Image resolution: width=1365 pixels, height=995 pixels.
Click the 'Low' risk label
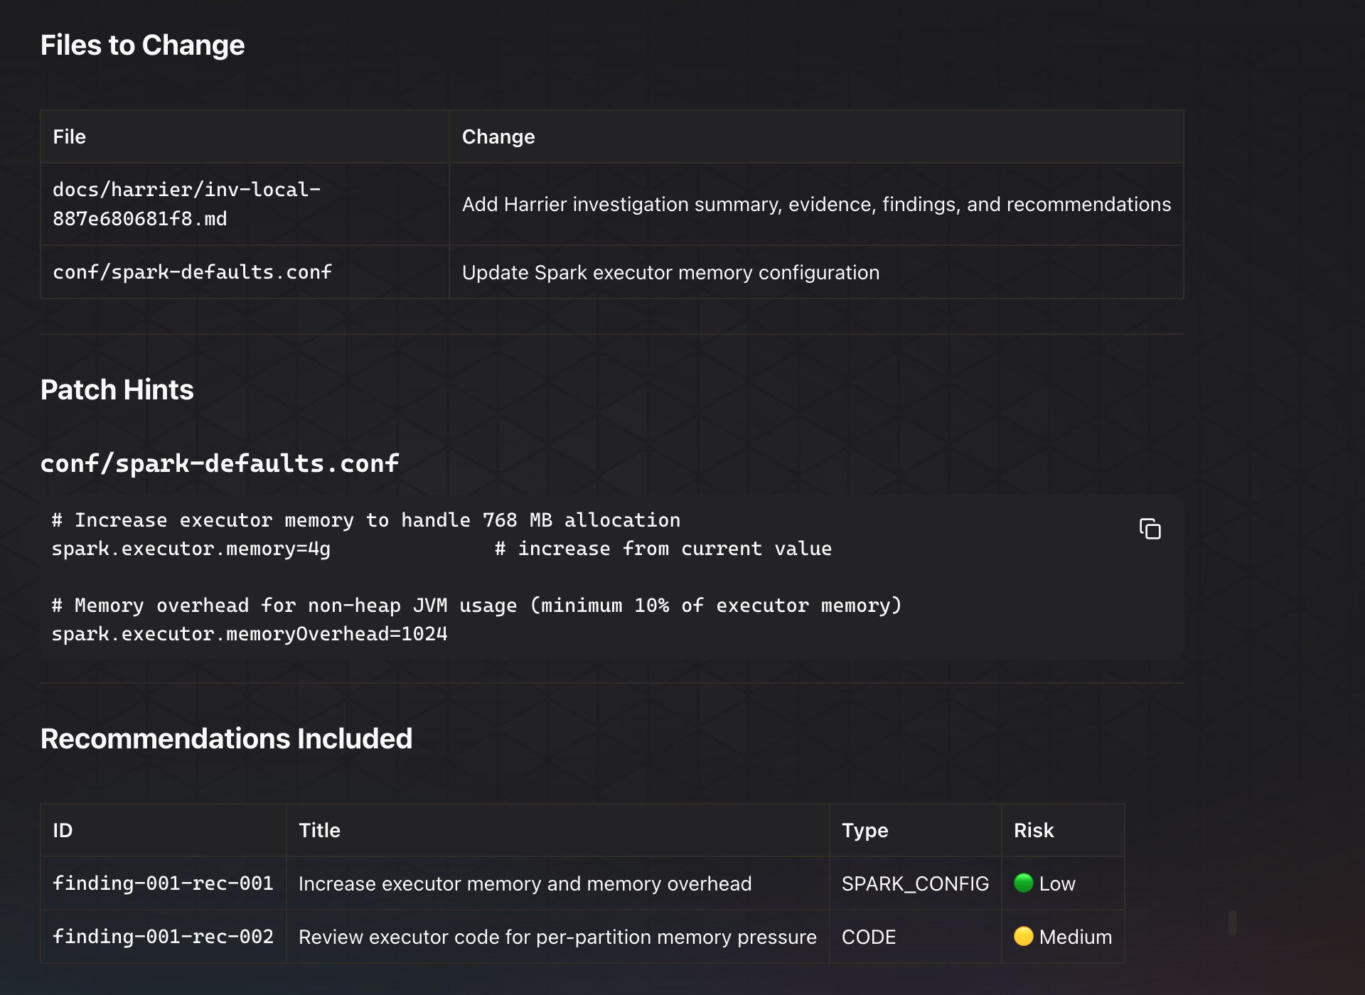pyautogui.click(x=1057, y=883)
